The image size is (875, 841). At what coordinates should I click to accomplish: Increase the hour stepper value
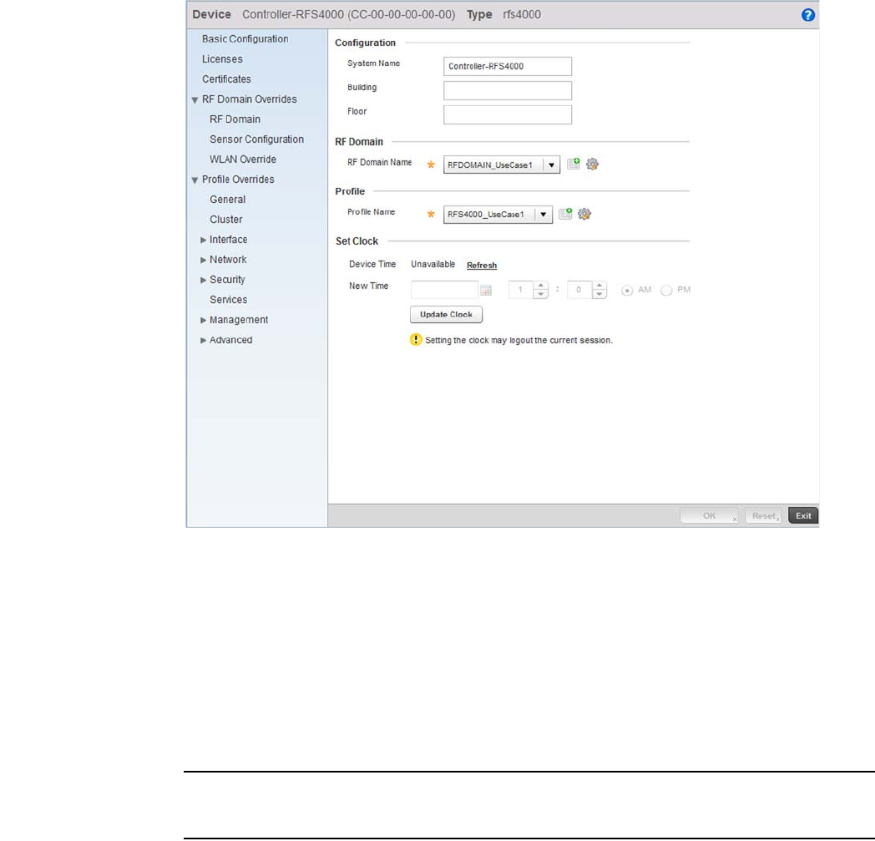(540, 286)
